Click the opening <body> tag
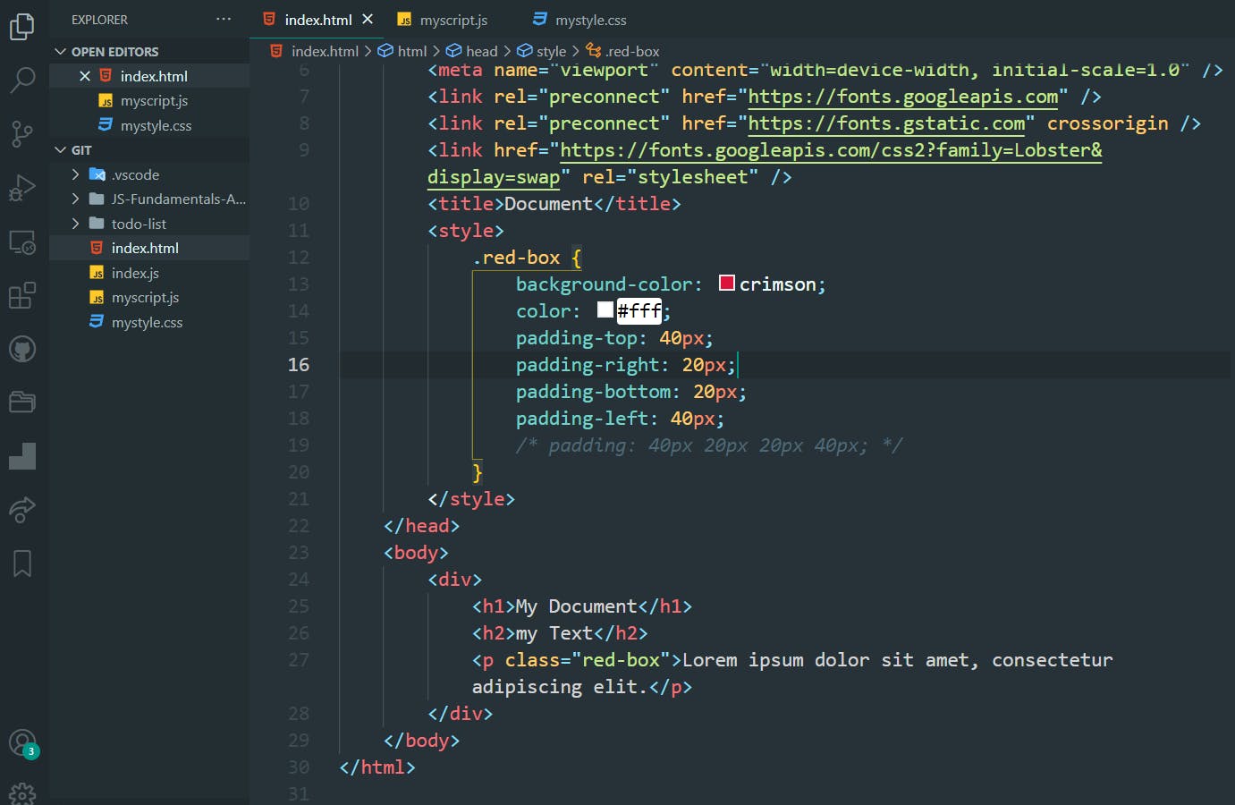This screenshot has width=1235, height=805. [416, 553]
